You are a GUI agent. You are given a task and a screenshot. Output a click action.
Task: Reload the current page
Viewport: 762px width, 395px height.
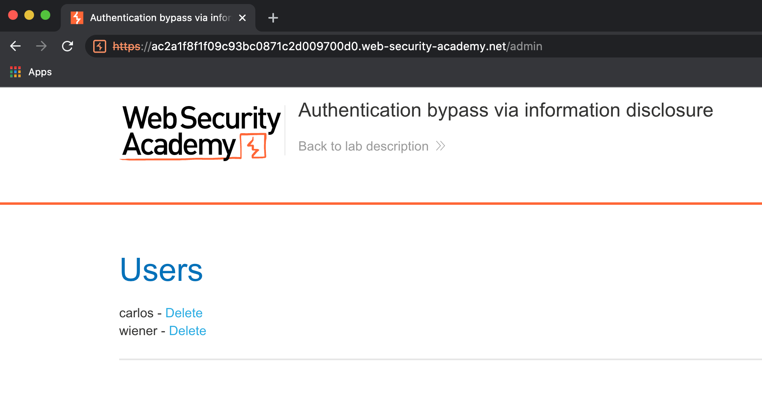click(x=67, y=46)
